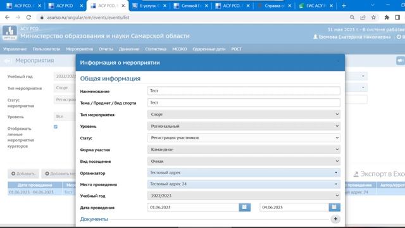The image size is (405, 228).
Task: Open Форма участия dropdown
Action: pyautogui.click(x=244, y=149)
